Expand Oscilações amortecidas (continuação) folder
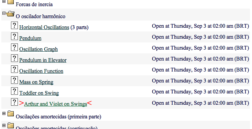The image size is (252, 129). point(4,126)
